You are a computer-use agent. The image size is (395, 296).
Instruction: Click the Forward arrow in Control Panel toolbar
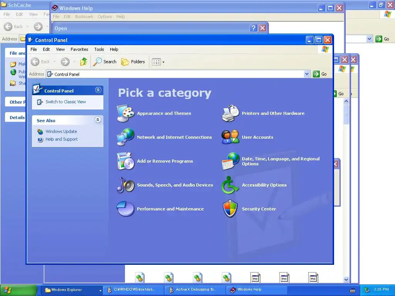click(65, 62)
